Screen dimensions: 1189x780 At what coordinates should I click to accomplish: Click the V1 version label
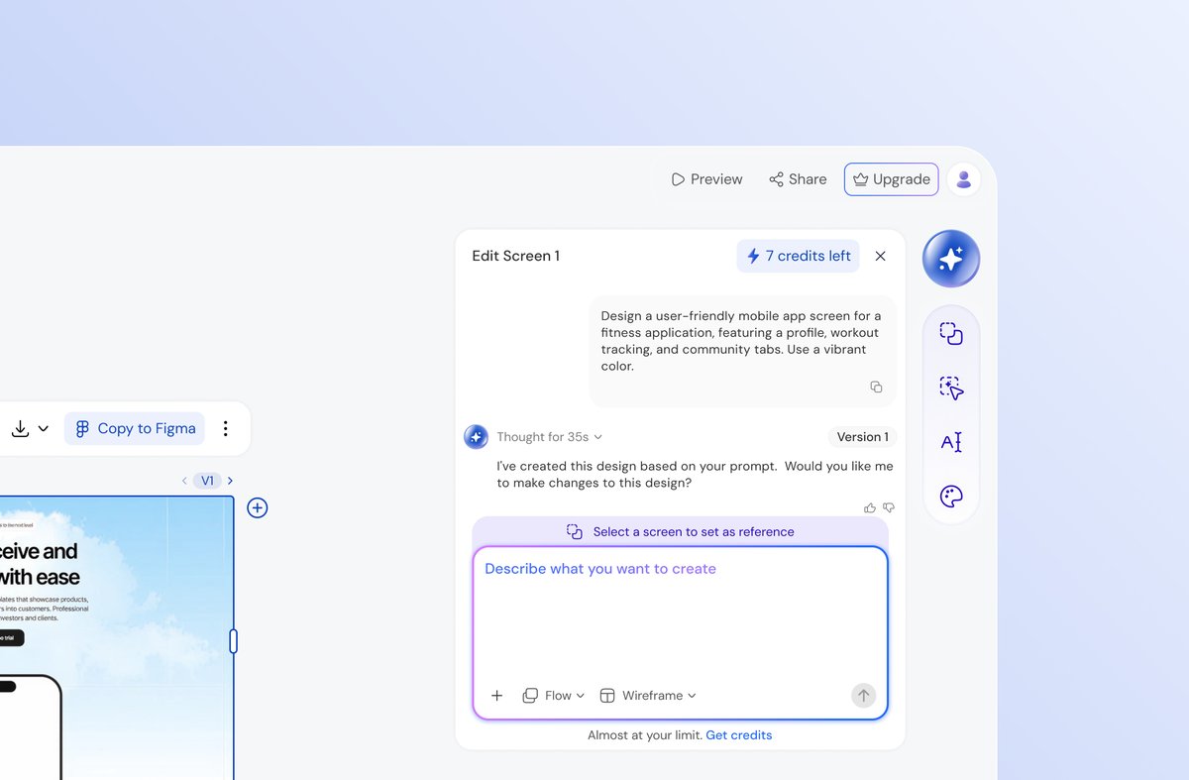click(x=207, y=481)
